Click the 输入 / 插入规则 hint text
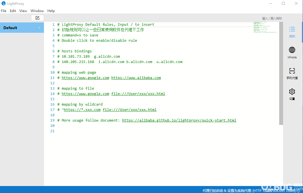303x193 pixels. point(272,18)
